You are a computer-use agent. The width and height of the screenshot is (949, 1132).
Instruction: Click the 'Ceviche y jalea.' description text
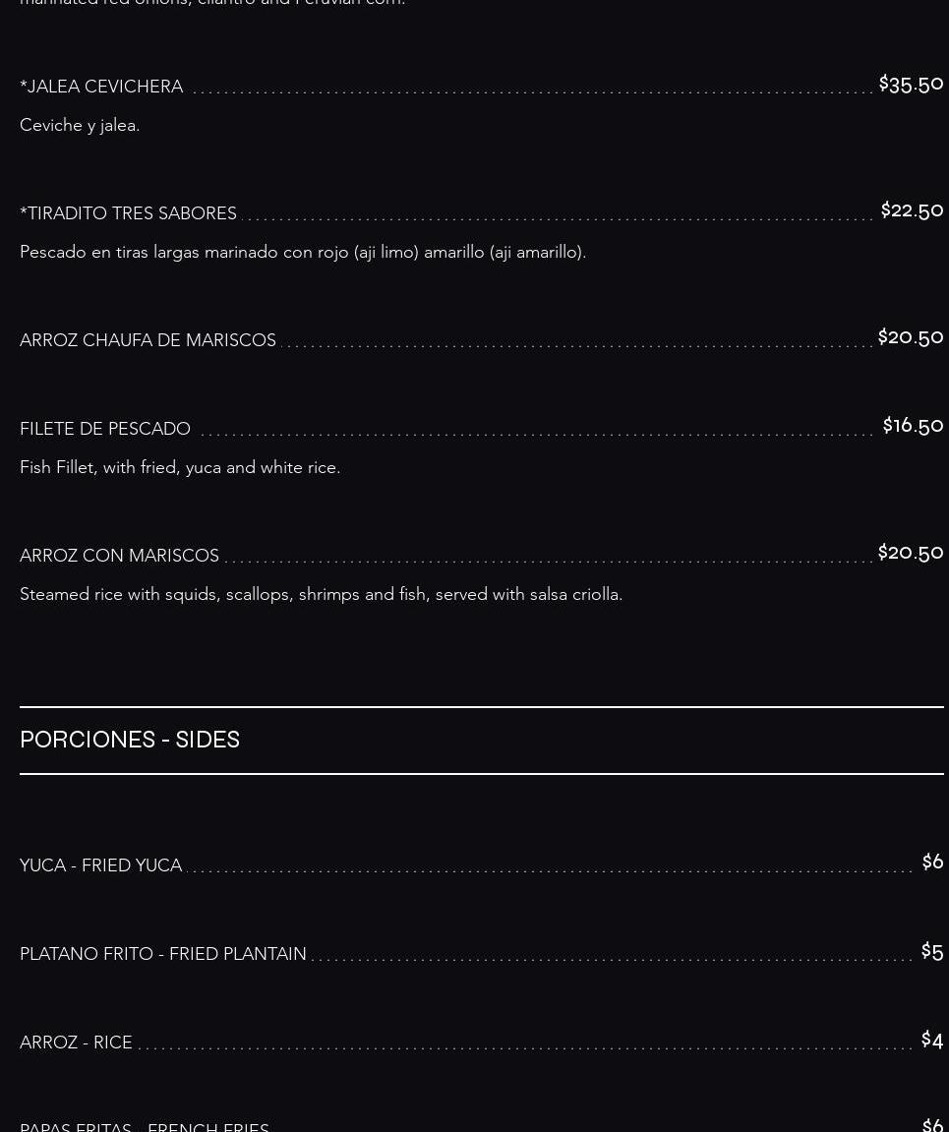pos(80,125)
